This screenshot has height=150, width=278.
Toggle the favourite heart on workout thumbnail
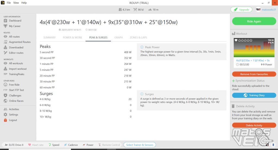click(x=236, y=40)
